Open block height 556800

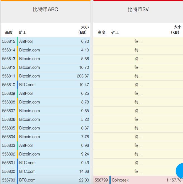pos(9,171)
